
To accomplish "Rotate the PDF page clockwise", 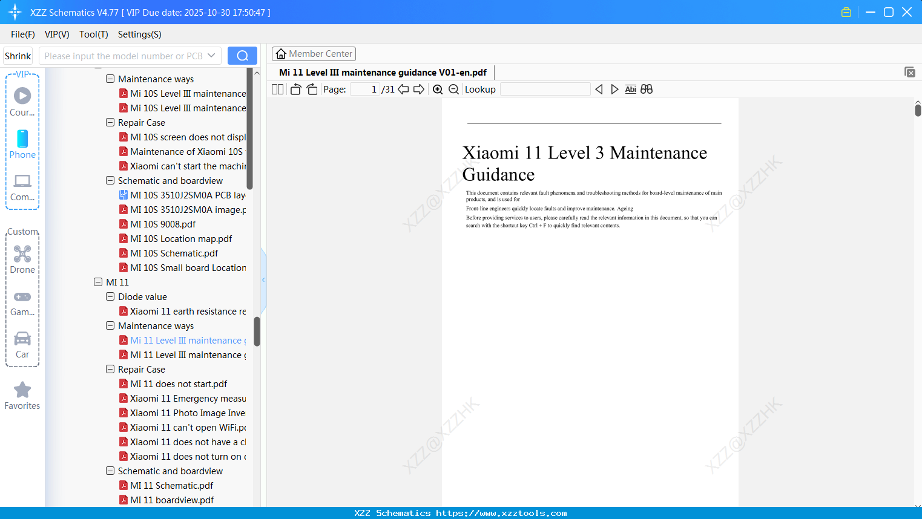I will (312, 89).
